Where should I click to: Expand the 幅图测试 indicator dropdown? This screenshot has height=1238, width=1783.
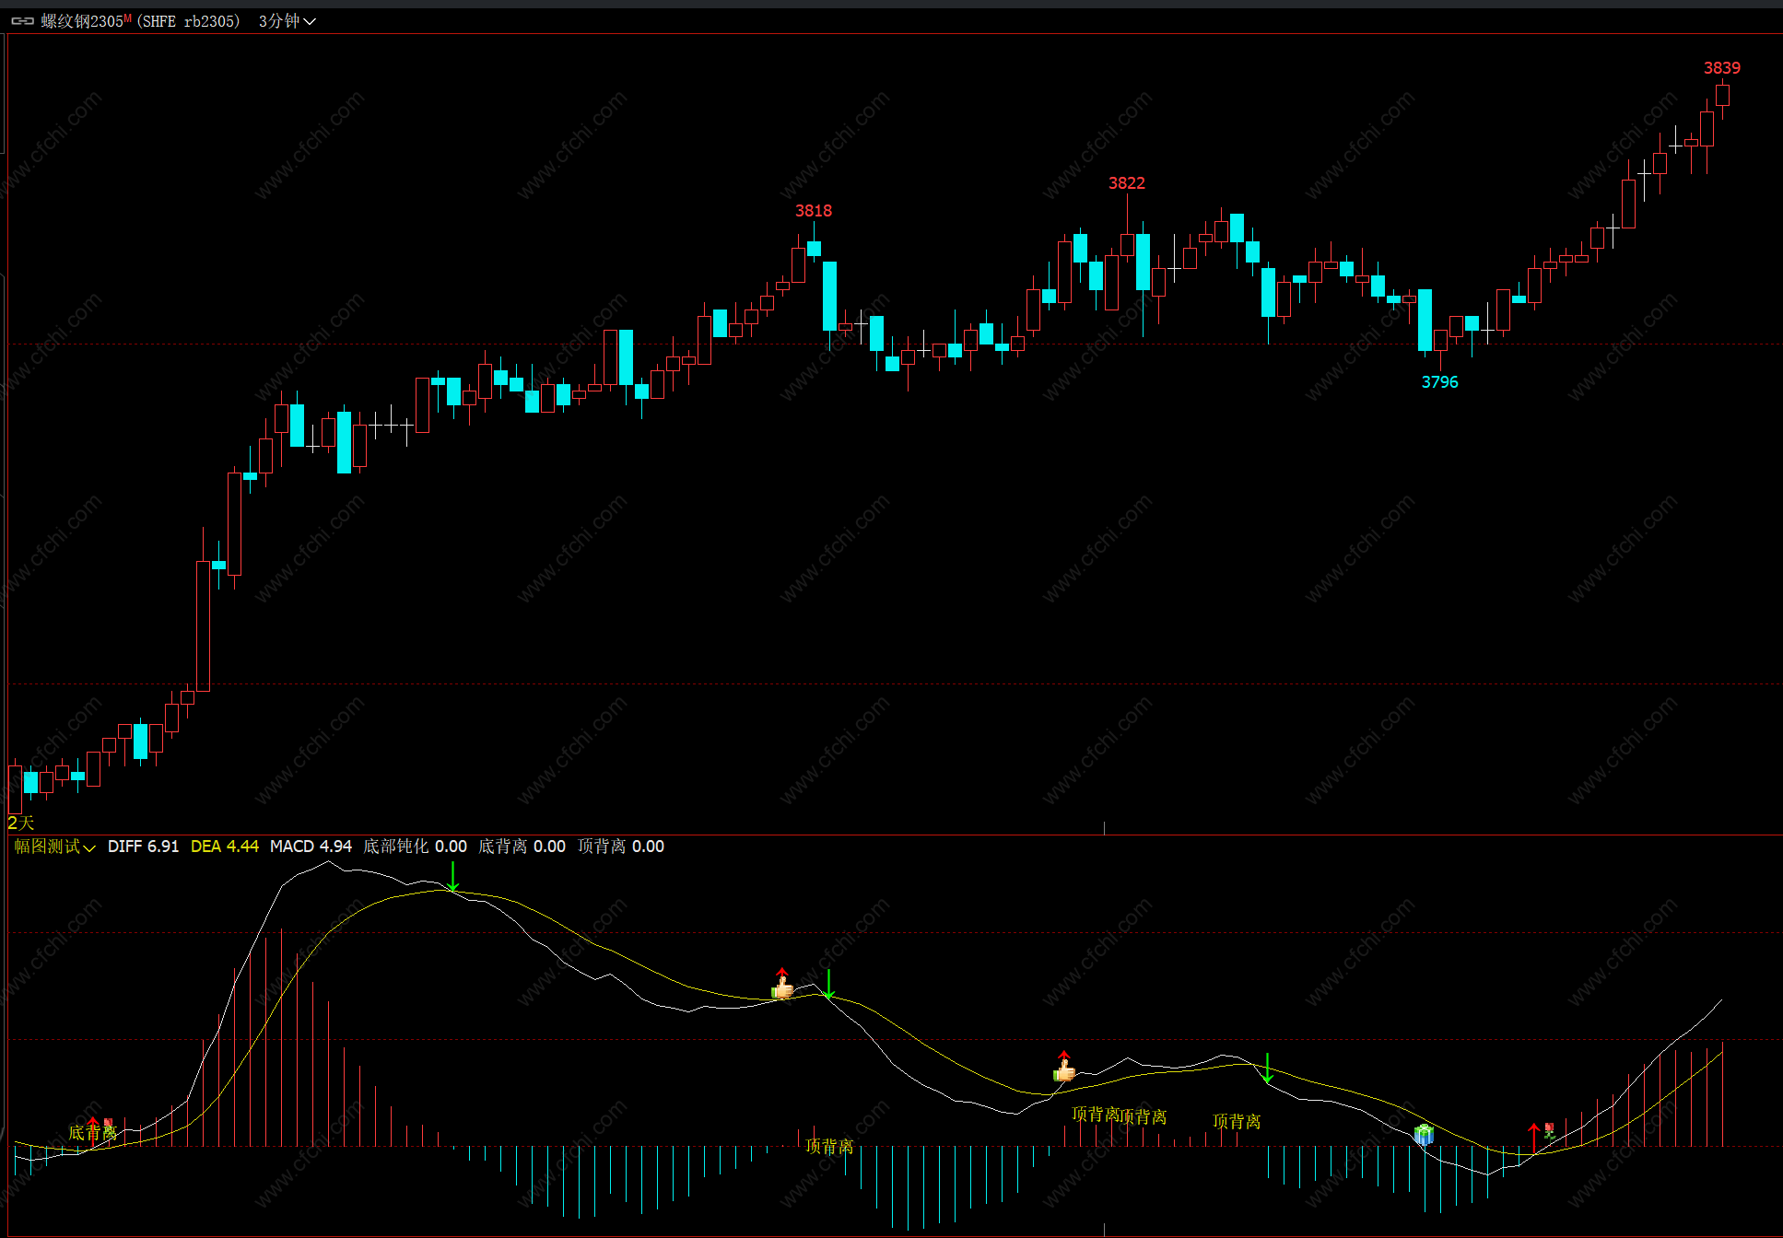tap(54, 846)
